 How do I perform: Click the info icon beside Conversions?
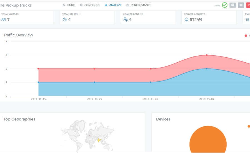point(142,14)
